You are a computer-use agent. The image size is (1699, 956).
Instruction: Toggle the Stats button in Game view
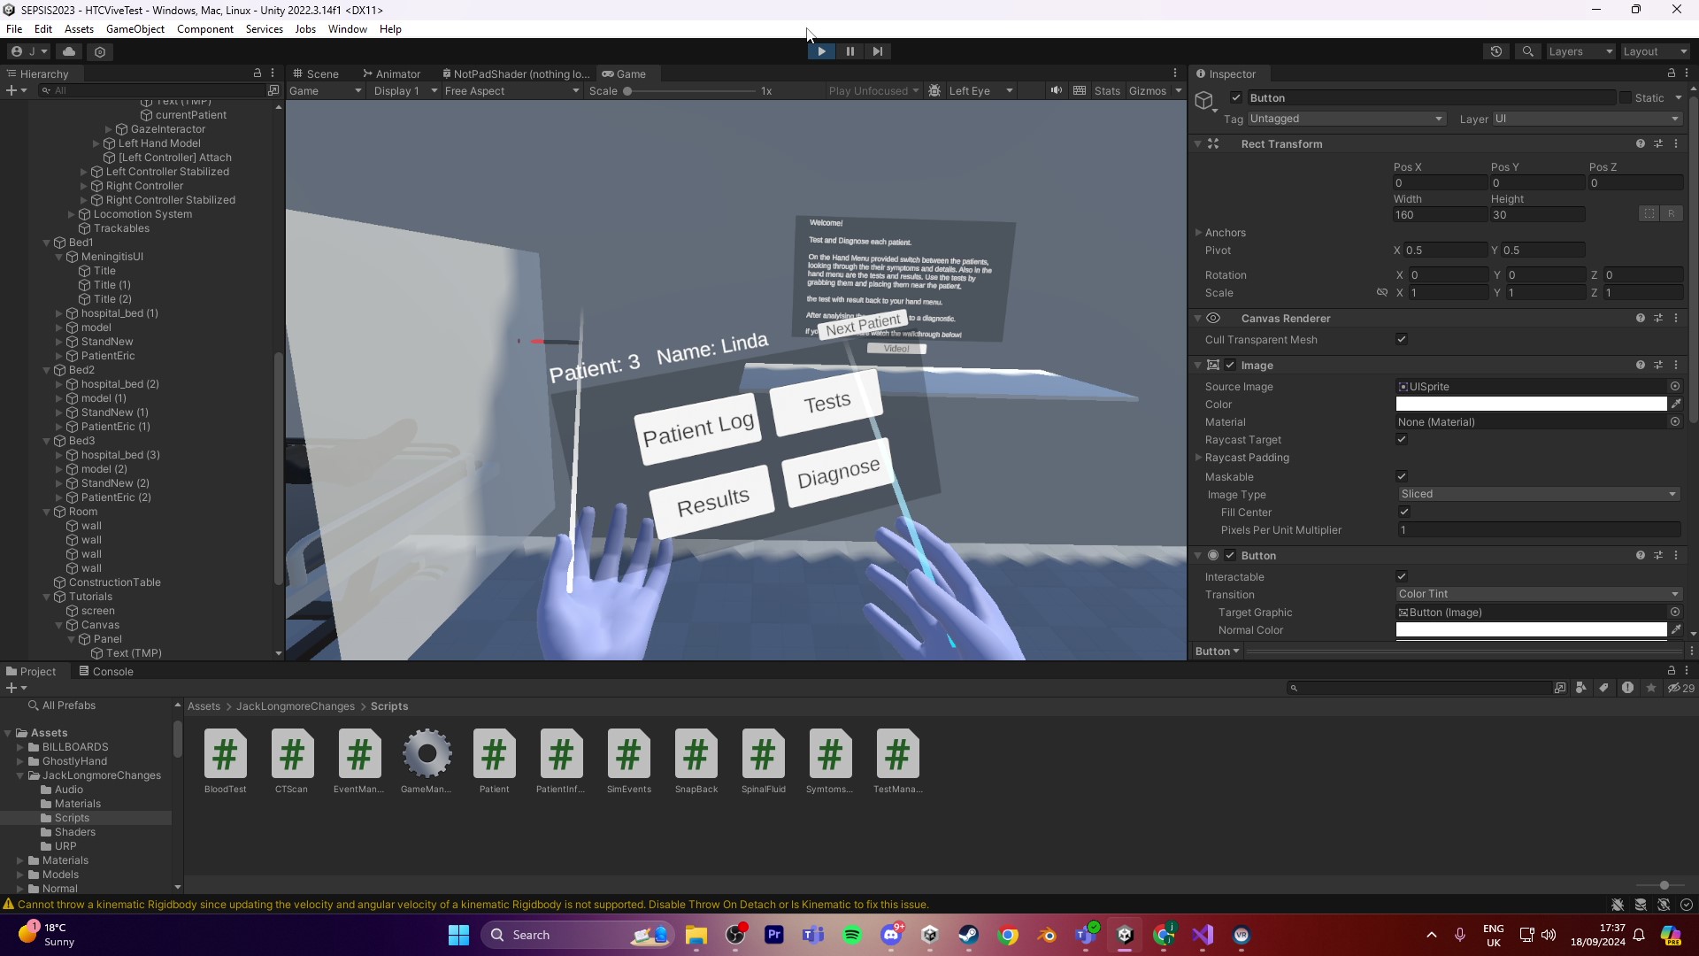(1106, 90)
